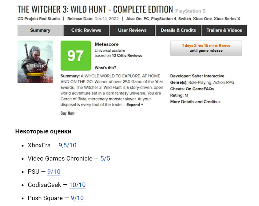
Task: Select the Xbox Series X platform link
Action: (230, 18)
